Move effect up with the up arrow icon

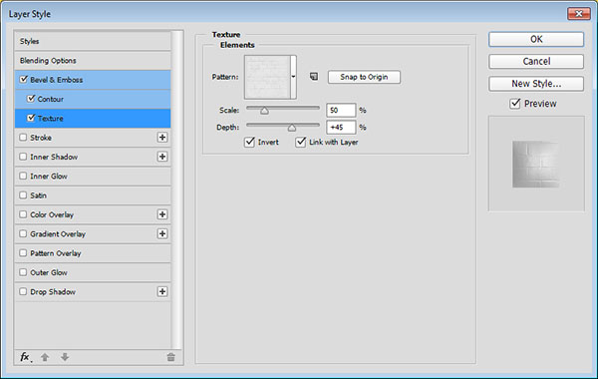pyautogui.click(x=45, y=357)
